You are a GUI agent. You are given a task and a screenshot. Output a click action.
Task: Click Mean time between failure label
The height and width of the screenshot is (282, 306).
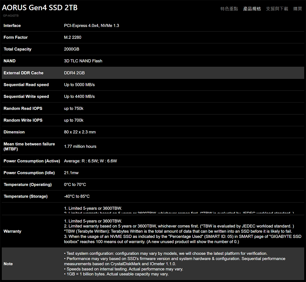29,147
